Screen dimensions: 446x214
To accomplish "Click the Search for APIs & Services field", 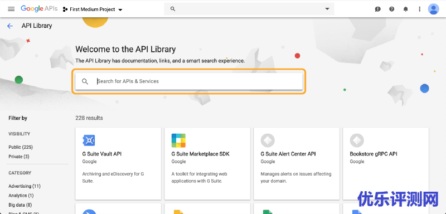I will coord(189,81).
